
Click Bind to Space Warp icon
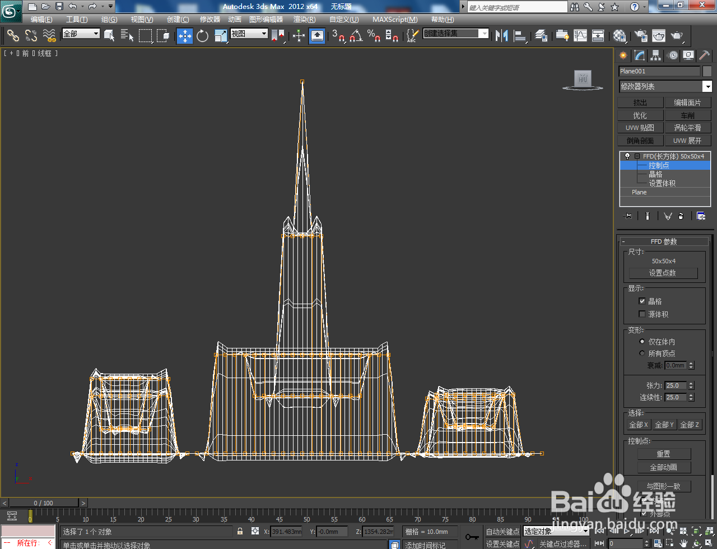pyautogui.click(x=49, y=35)
